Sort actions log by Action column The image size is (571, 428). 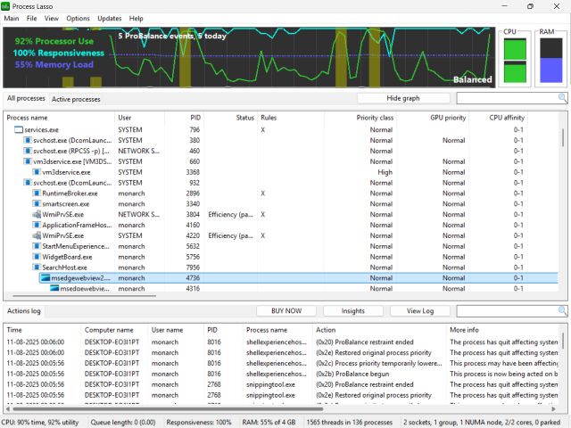379,330
